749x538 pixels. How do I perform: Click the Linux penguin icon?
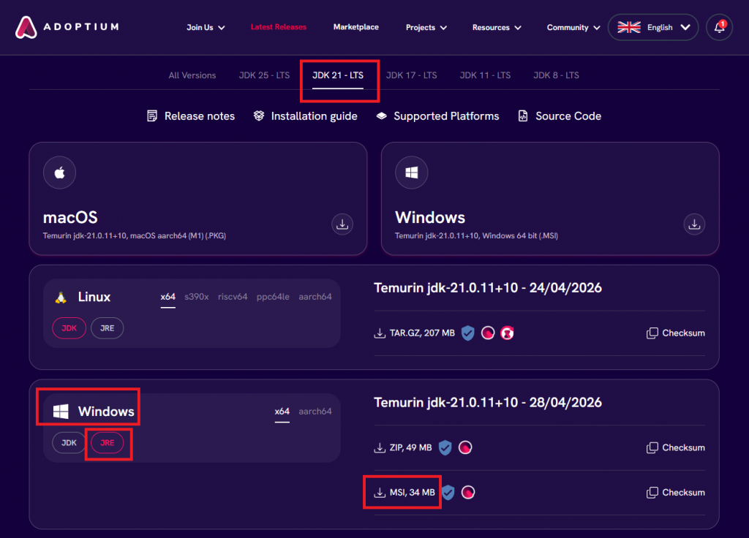point(61,298)
